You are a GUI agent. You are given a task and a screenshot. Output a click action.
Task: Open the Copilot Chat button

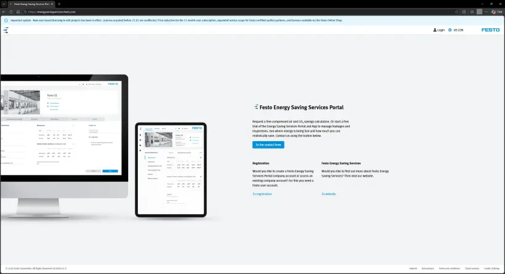[x=496, y=12]
